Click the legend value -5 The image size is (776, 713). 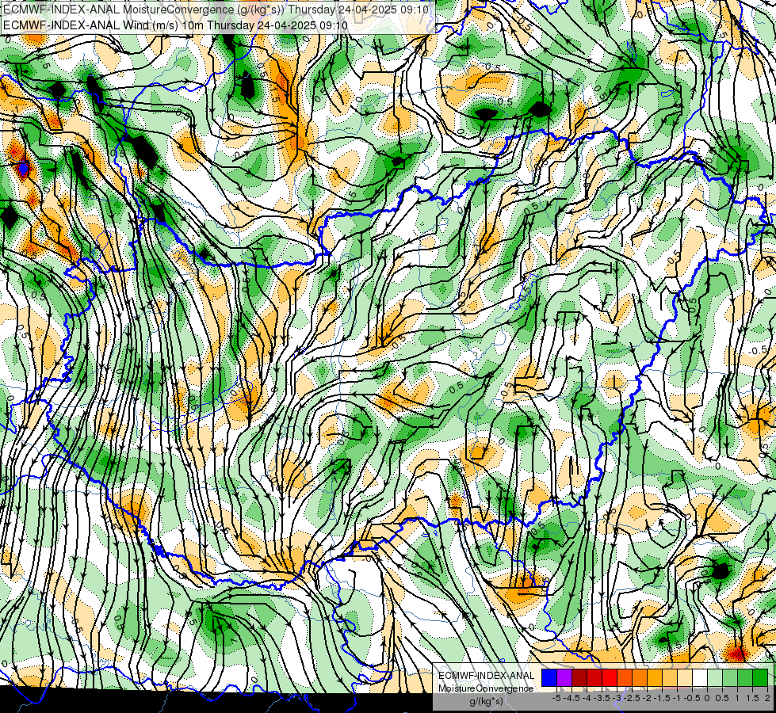[556, 698]
